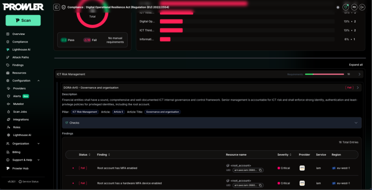372x190 pixels.
Task: Click the Prowler logo
Action: [23, 7]
